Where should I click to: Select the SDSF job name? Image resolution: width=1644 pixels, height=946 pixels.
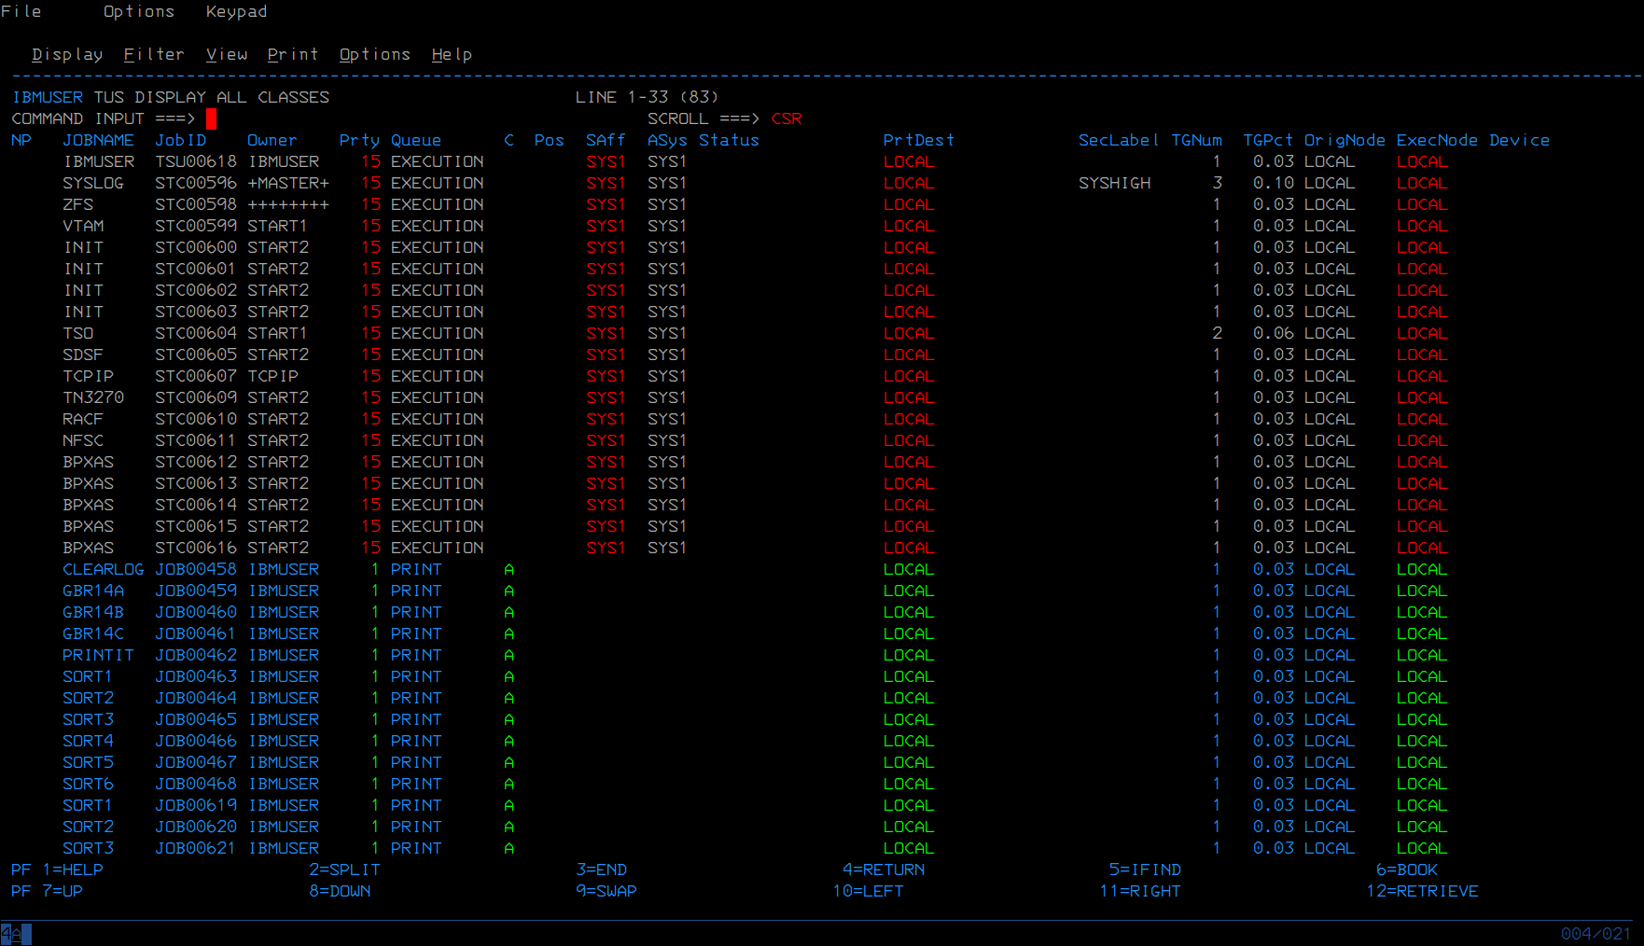point(82,355)
